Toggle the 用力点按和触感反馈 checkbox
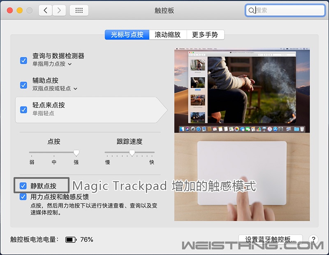 pos(23,197)
